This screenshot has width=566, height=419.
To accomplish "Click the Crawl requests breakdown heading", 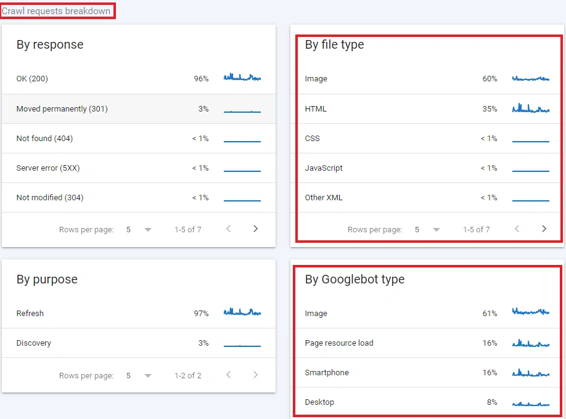I will [57, 10].
